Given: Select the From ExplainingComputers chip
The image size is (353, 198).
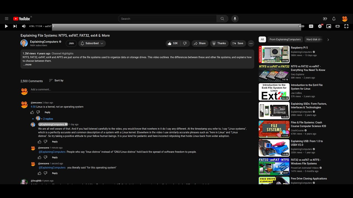Looking at the screenshot, I should [285, 39].
